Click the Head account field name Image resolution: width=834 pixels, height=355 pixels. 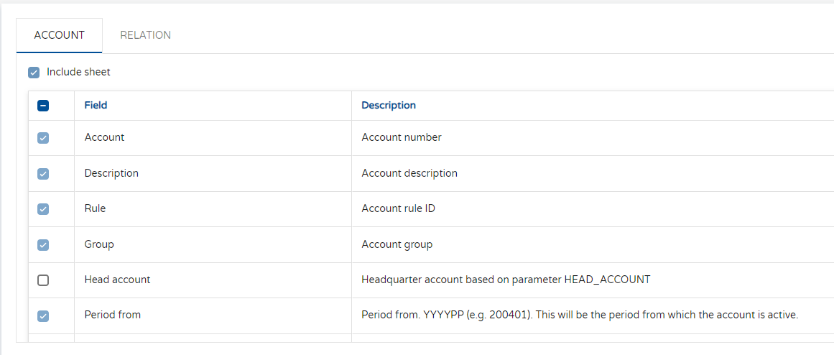click(x=117, y=280)
